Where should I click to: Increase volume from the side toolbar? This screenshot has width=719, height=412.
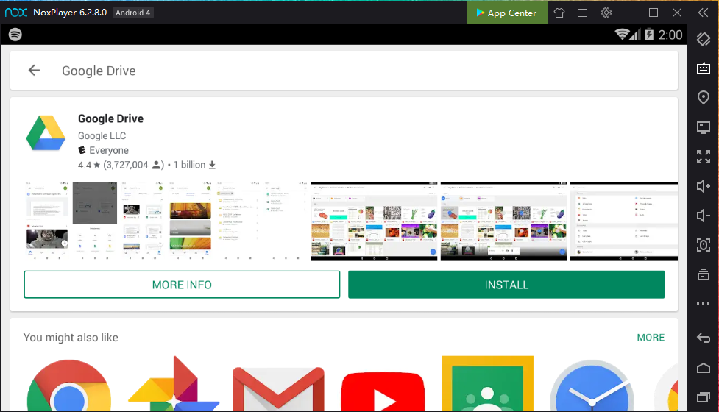tap(704, 186)
